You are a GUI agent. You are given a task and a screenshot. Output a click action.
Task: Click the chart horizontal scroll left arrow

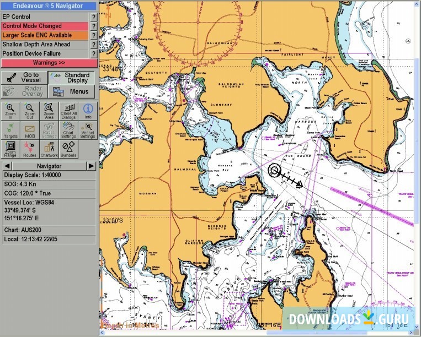[102, 333]
